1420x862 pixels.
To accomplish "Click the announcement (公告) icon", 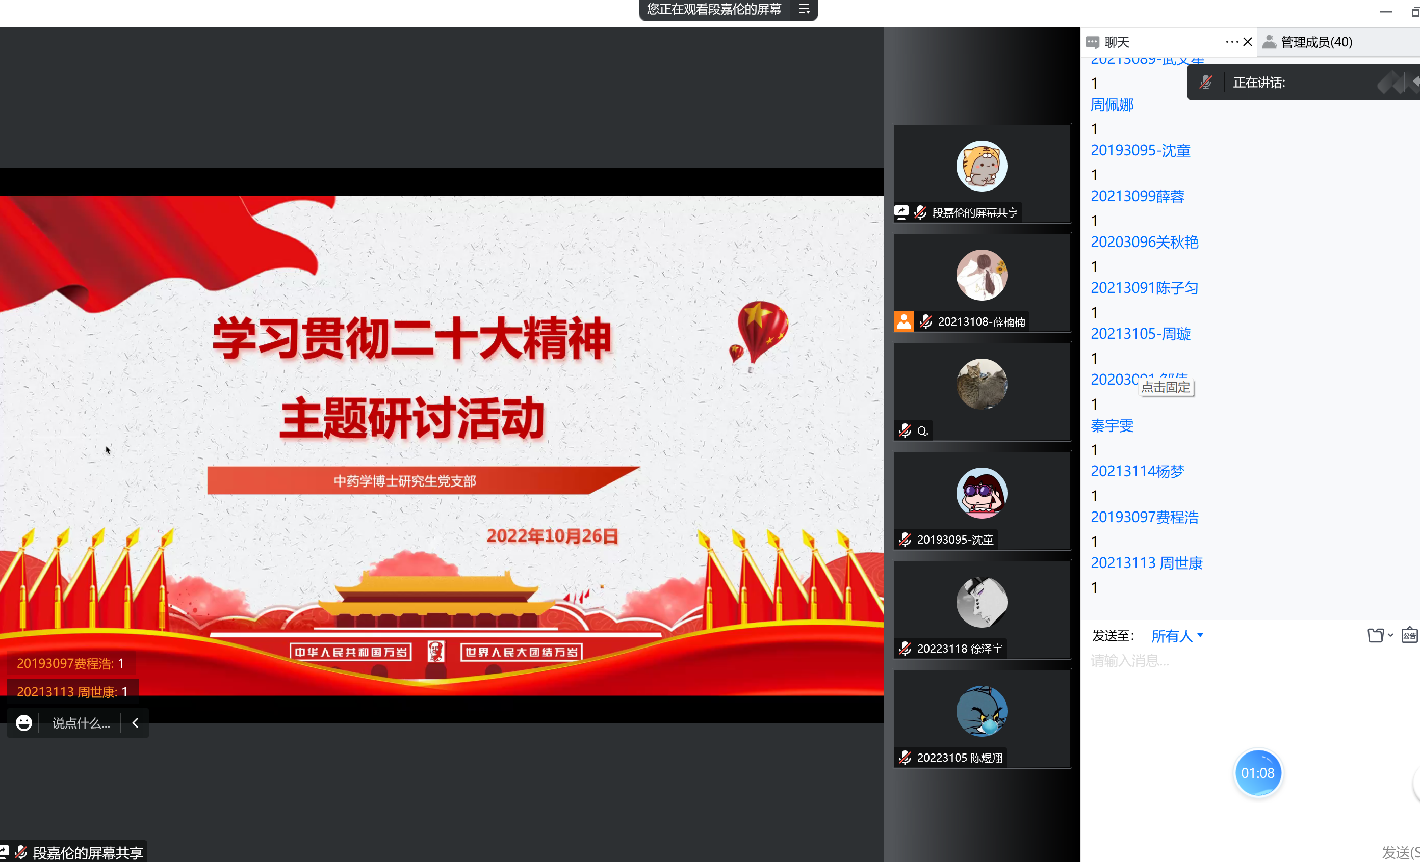I will 1409,635.
